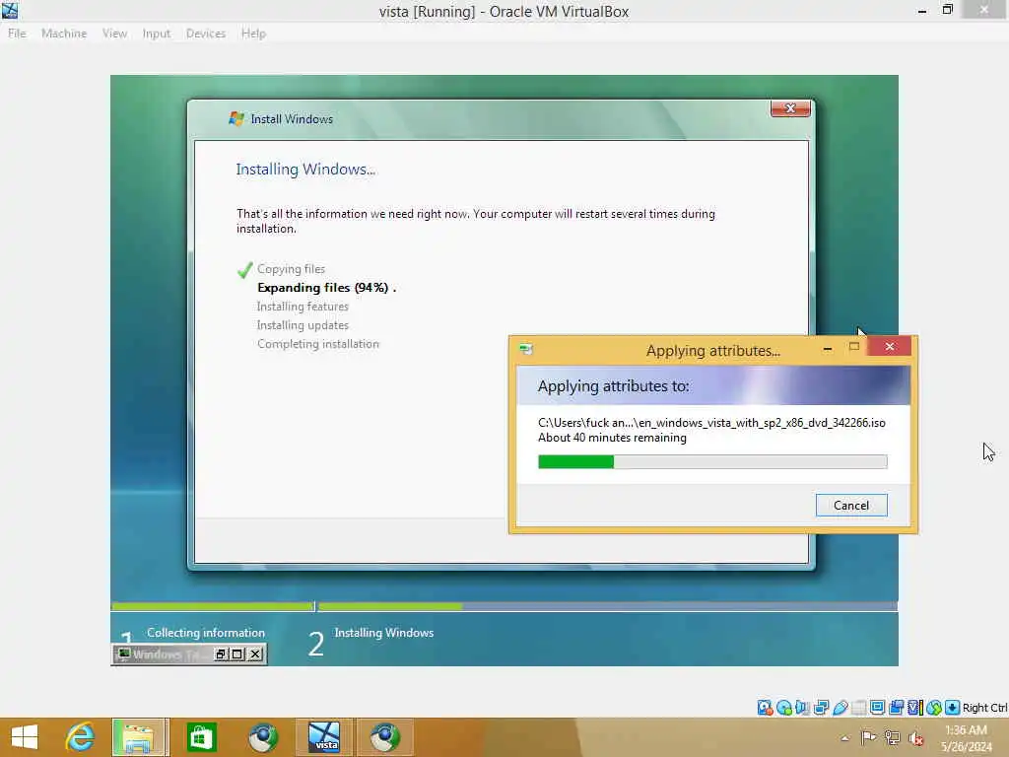Click the USB devices status icon
The image size is (1009, 757).
[x=840, y=708]
